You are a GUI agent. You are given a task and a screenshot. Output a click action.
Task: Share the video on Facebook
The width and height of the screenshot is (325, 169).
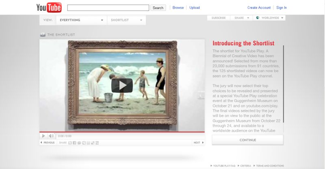tap(74, 143)
